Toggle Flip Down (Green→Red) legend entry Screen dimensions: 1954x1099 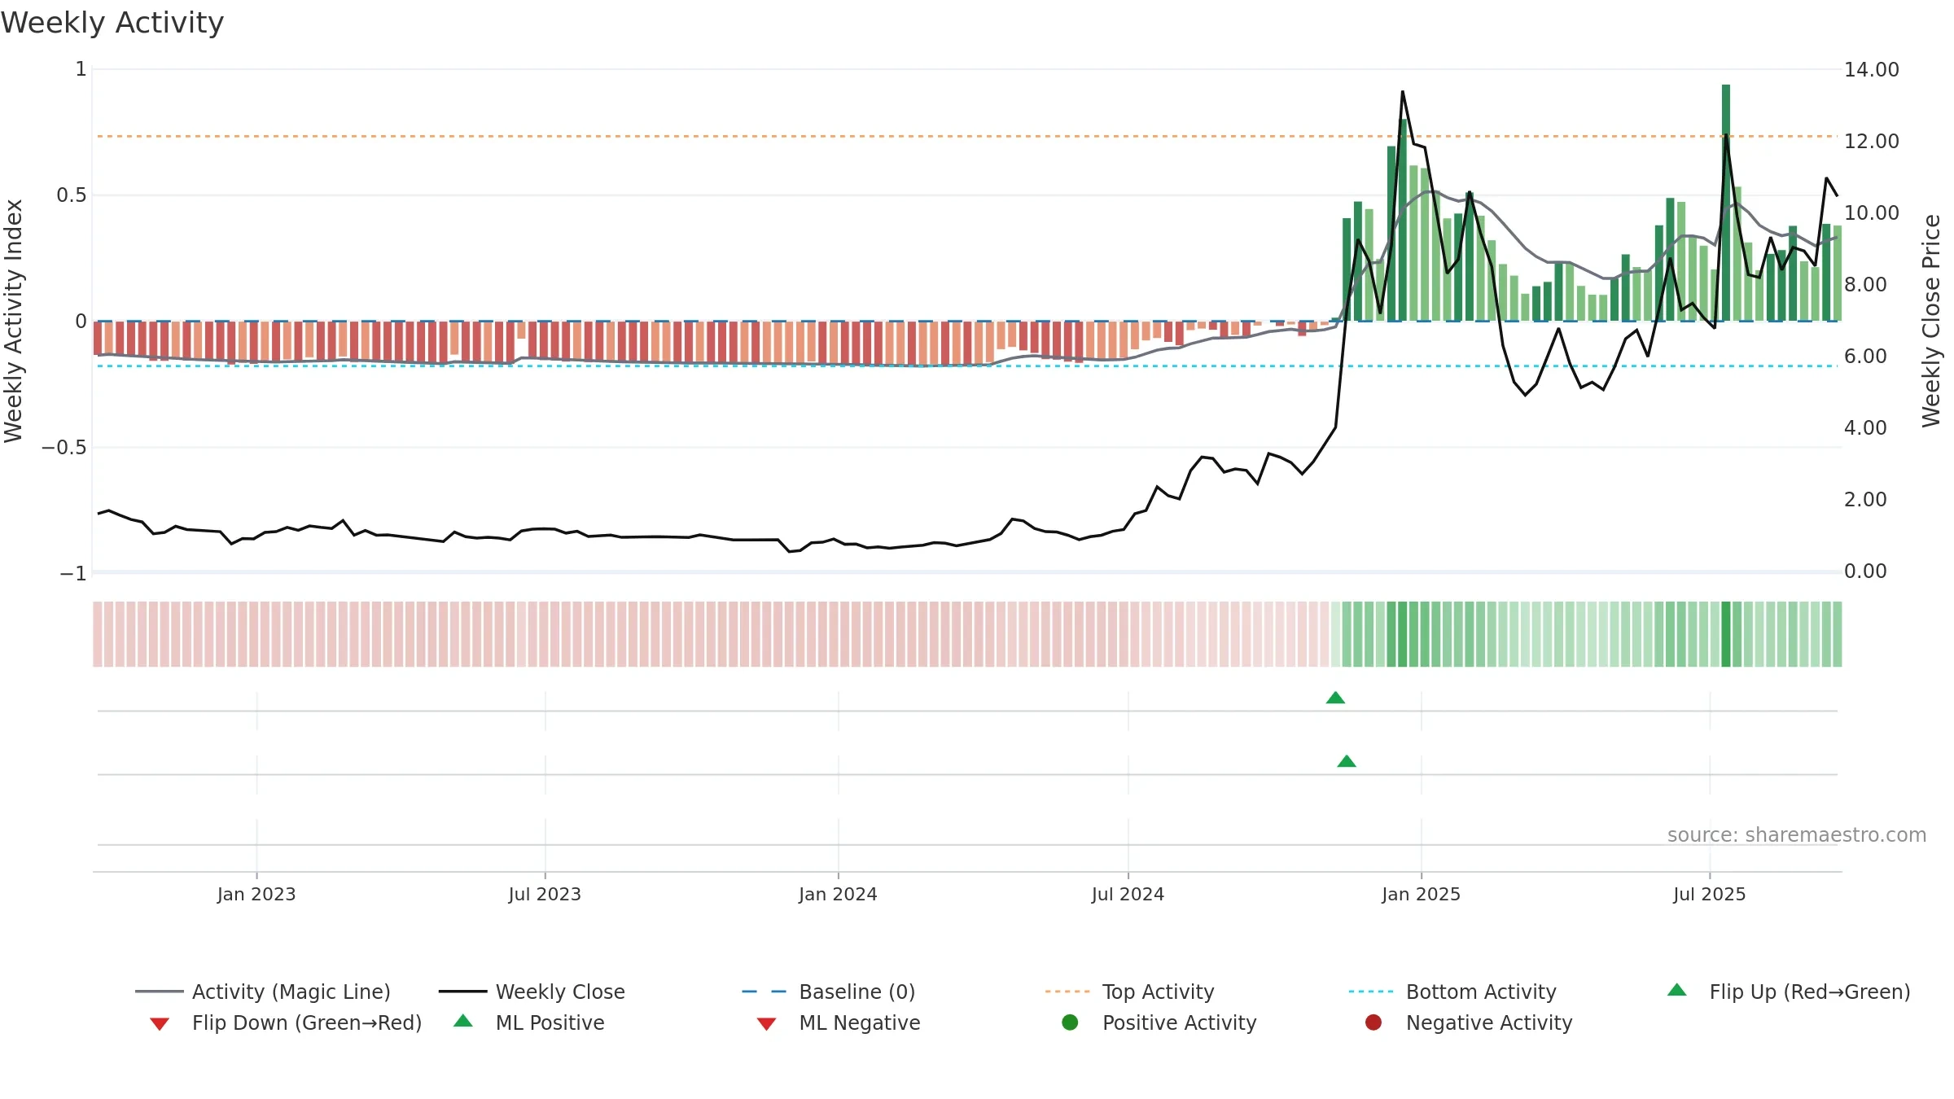click(285, 1022)
